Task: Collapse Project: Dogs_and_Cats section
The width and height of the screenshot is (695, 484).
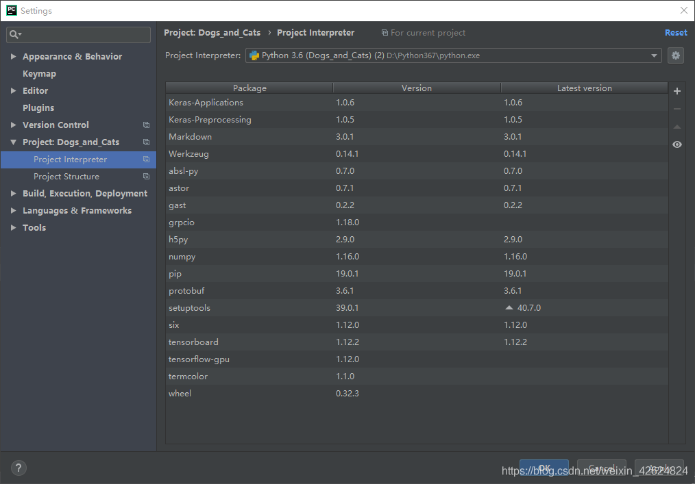Action: 13,142
